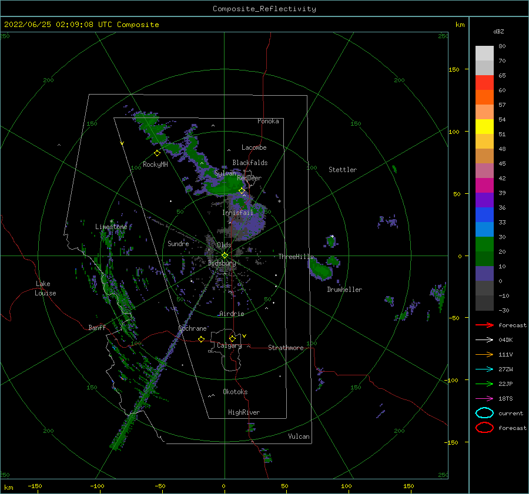Click the asterisk marker above Limestone
Screen dimensions: 529x494
click(x=111, y=221)
